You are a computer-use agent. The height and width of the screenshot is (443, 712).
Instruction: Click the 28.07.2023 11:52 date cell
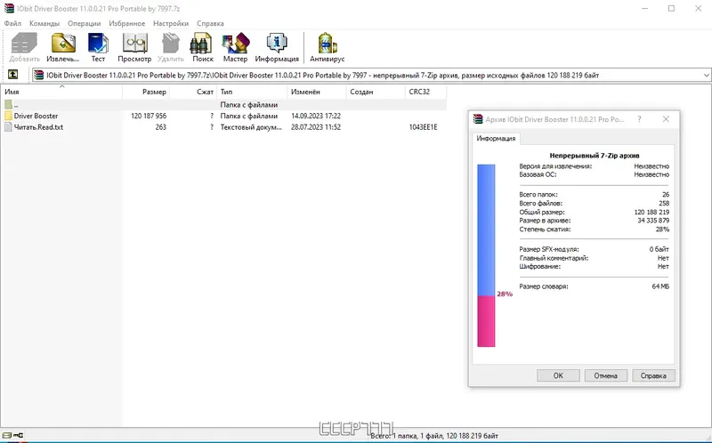click(x=316, y=127)
